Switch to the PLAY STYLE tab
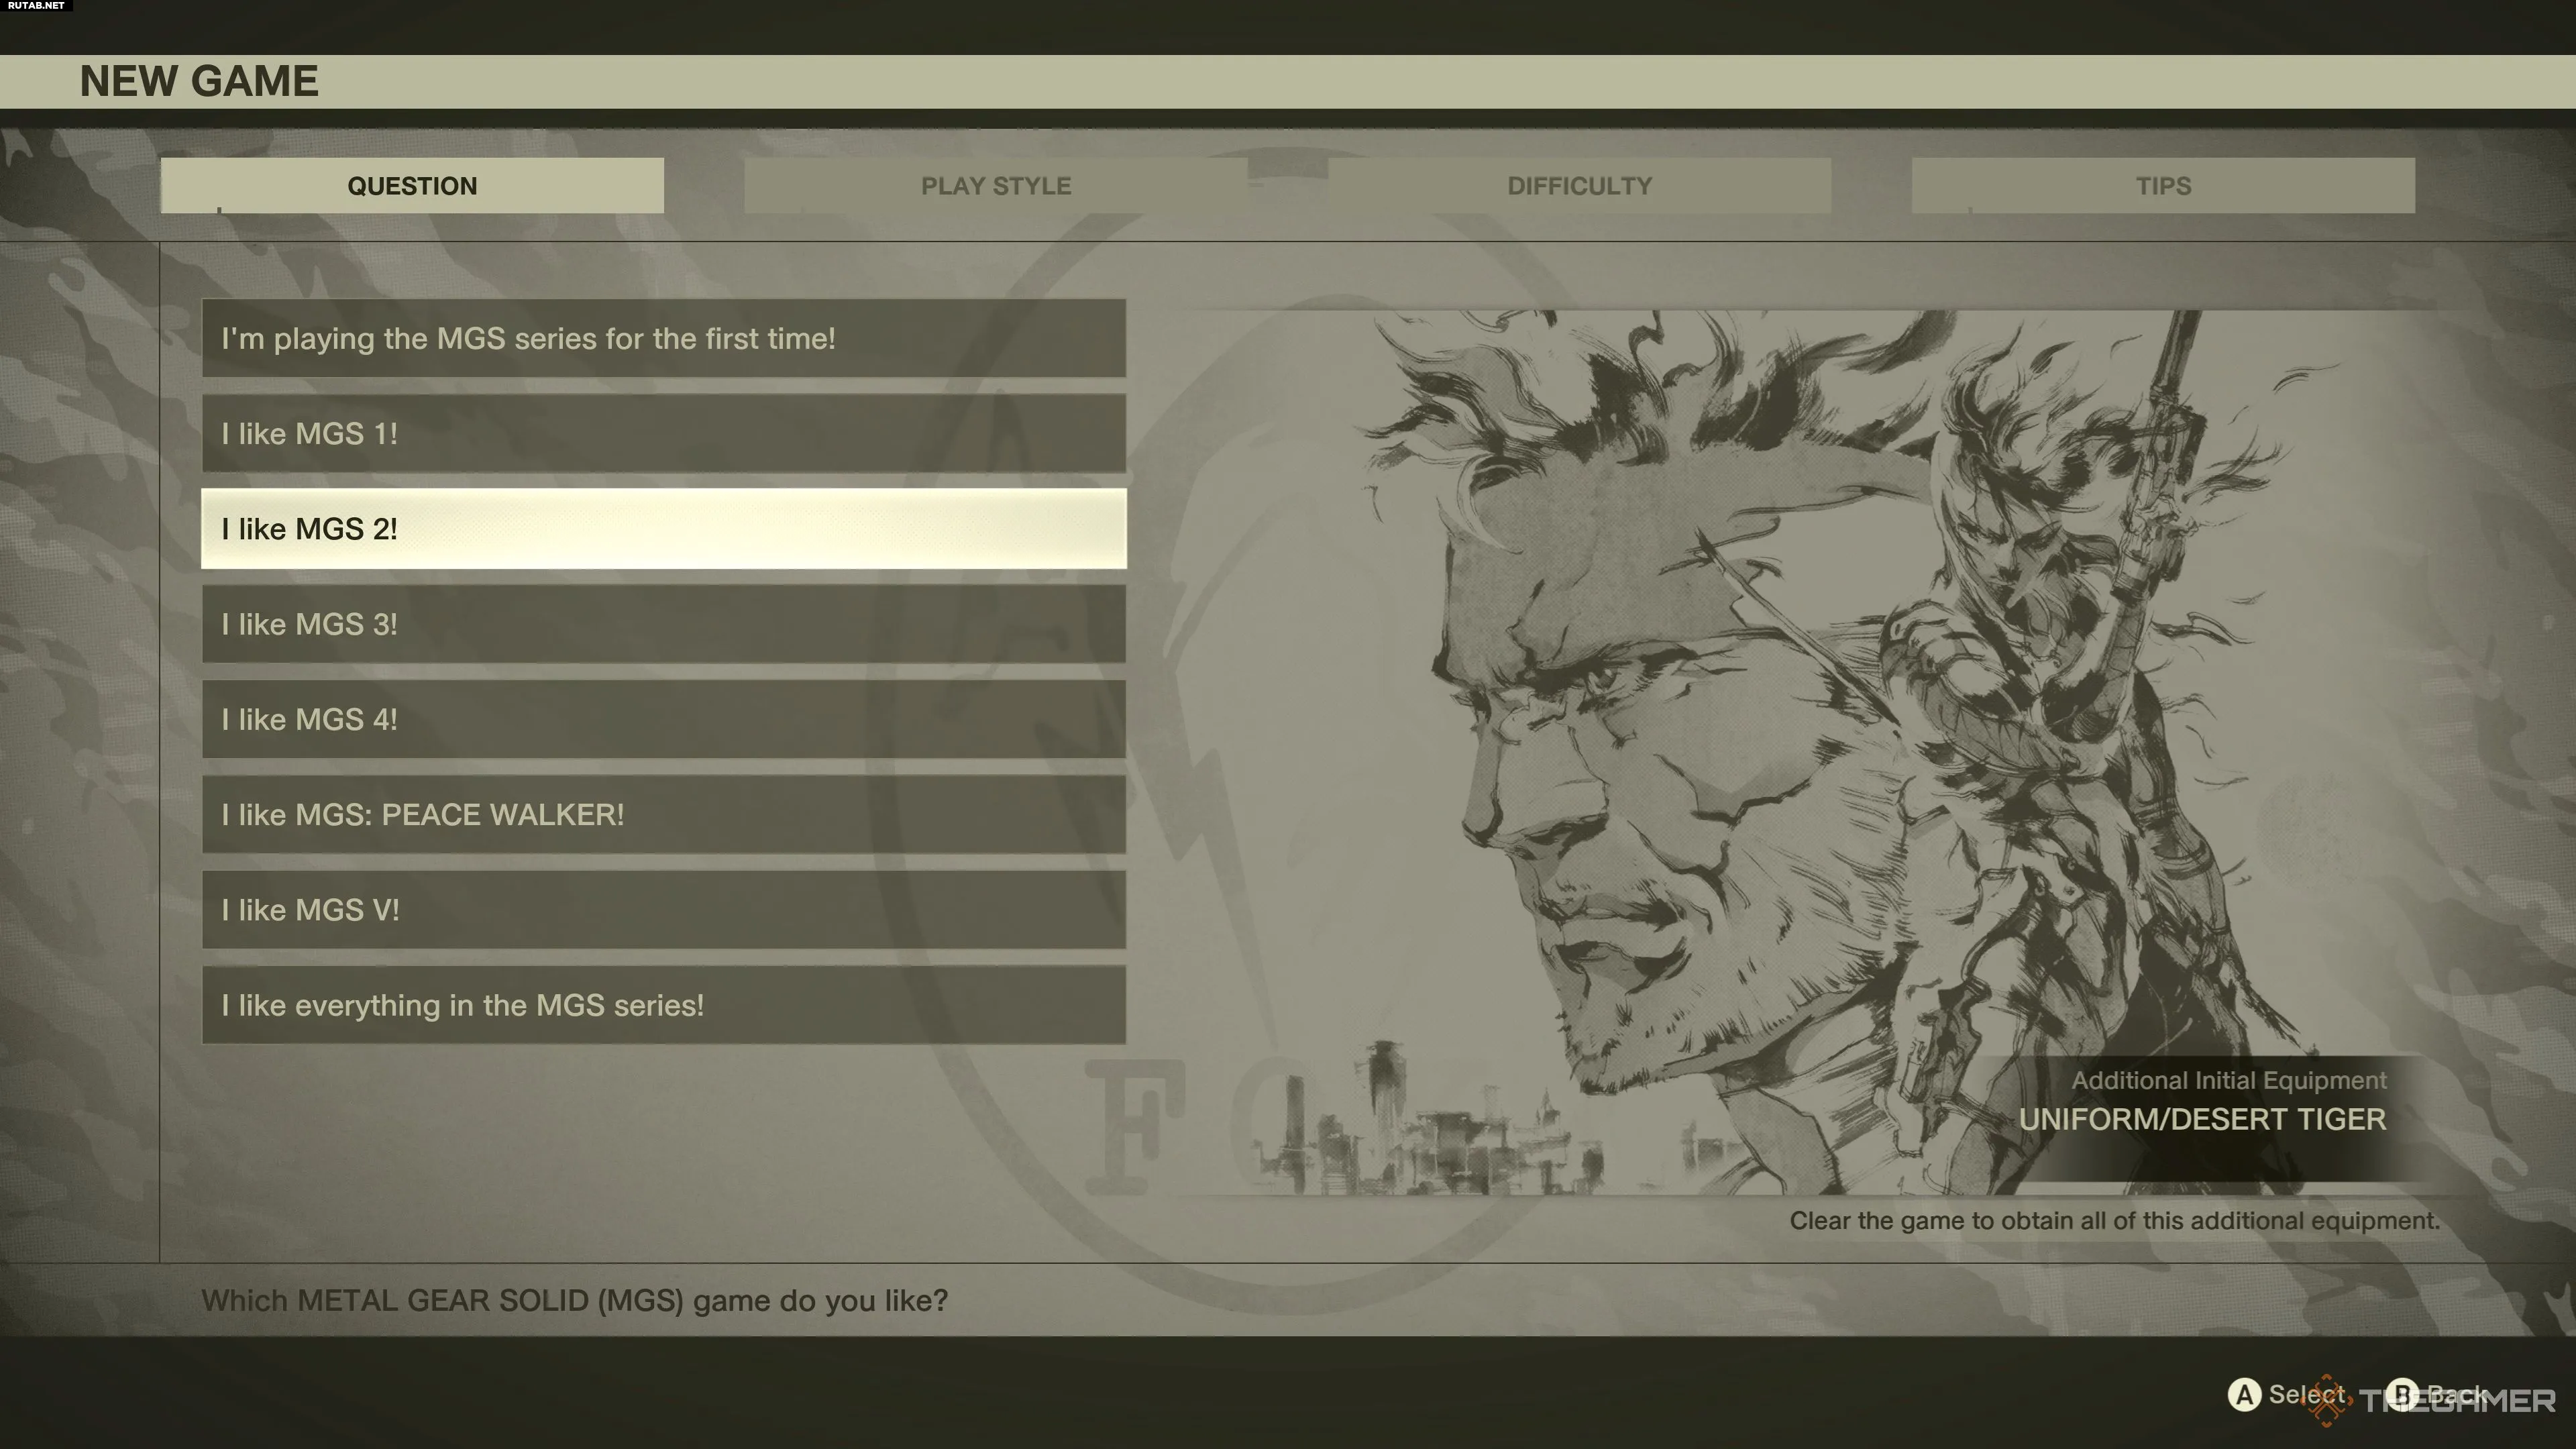Image resolution: width=2576 pixels, height=1449 pixels. tap(996, 185)
